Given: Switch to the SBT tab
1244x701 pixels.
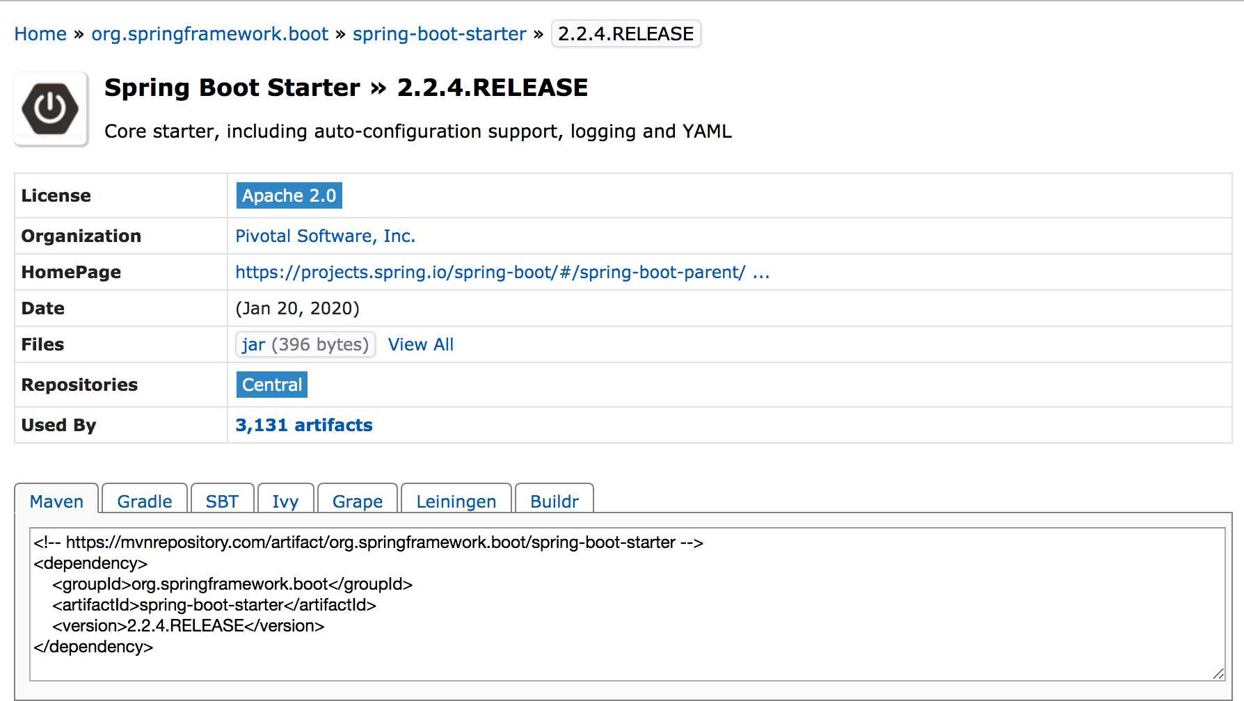Looking at the screenshot, I should [222, 501].
